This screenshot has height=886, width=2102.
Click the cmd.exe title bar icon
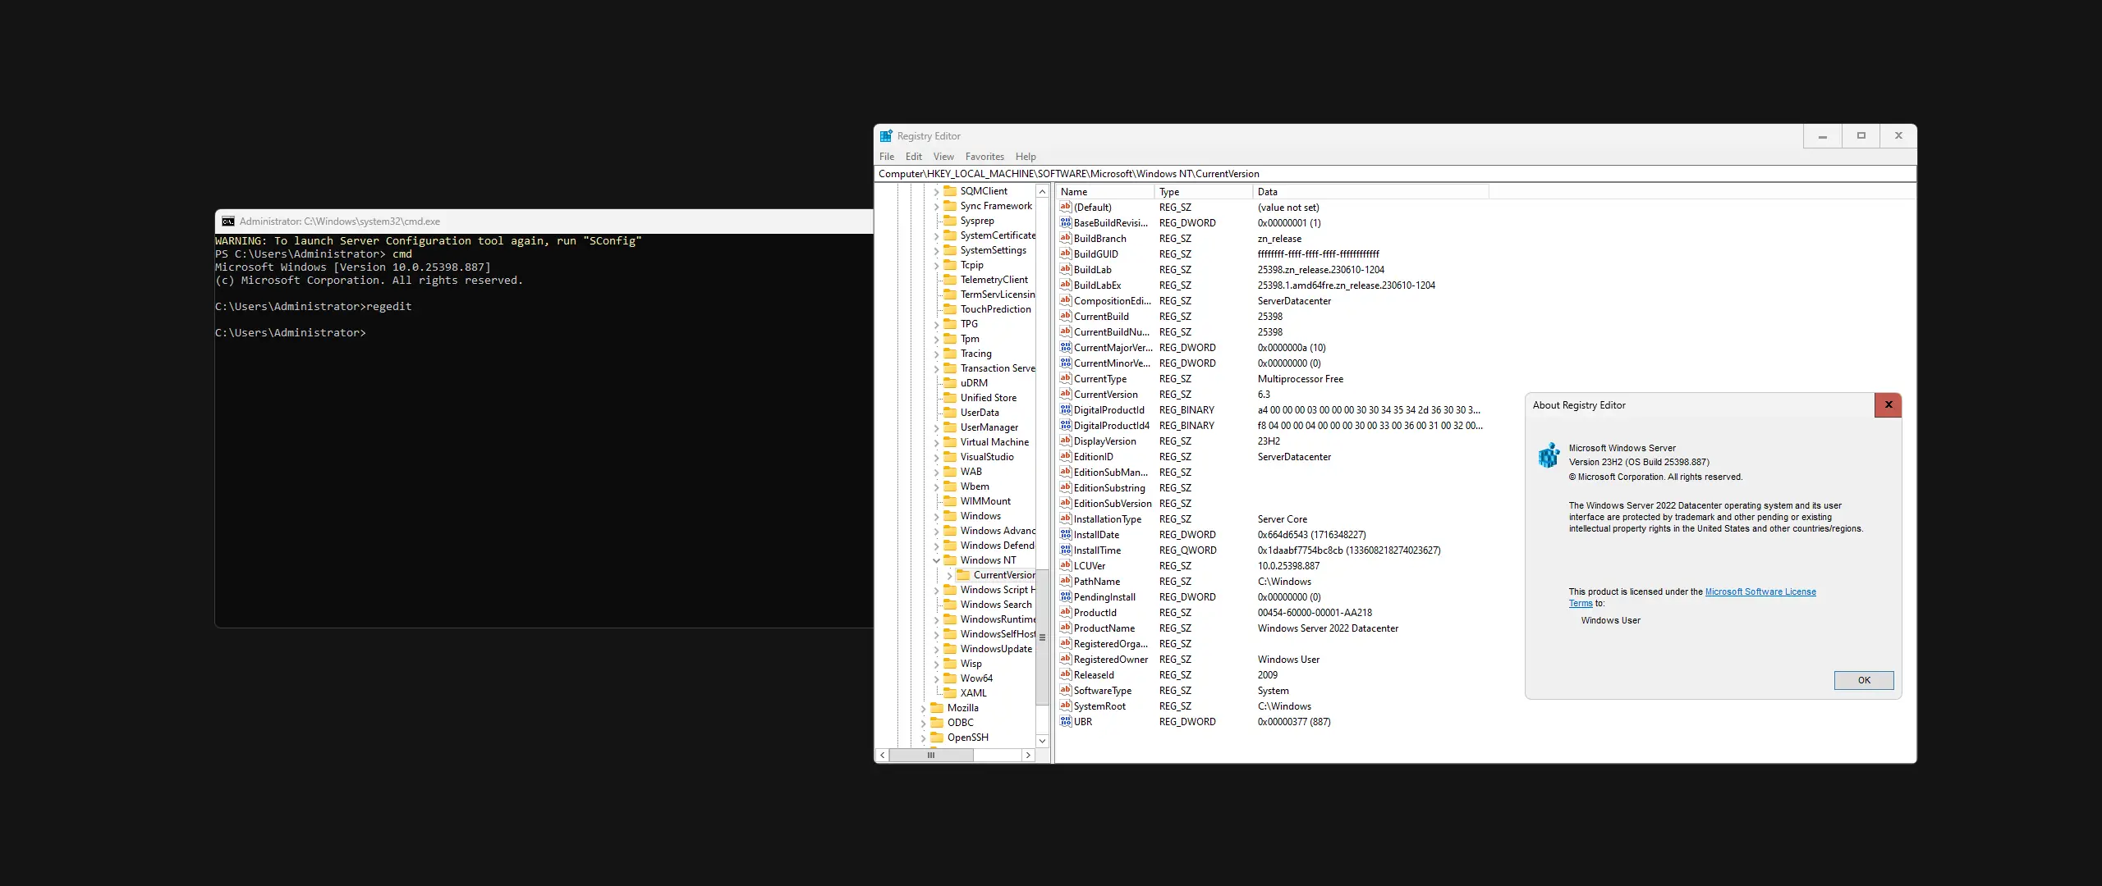pos(228,221)
